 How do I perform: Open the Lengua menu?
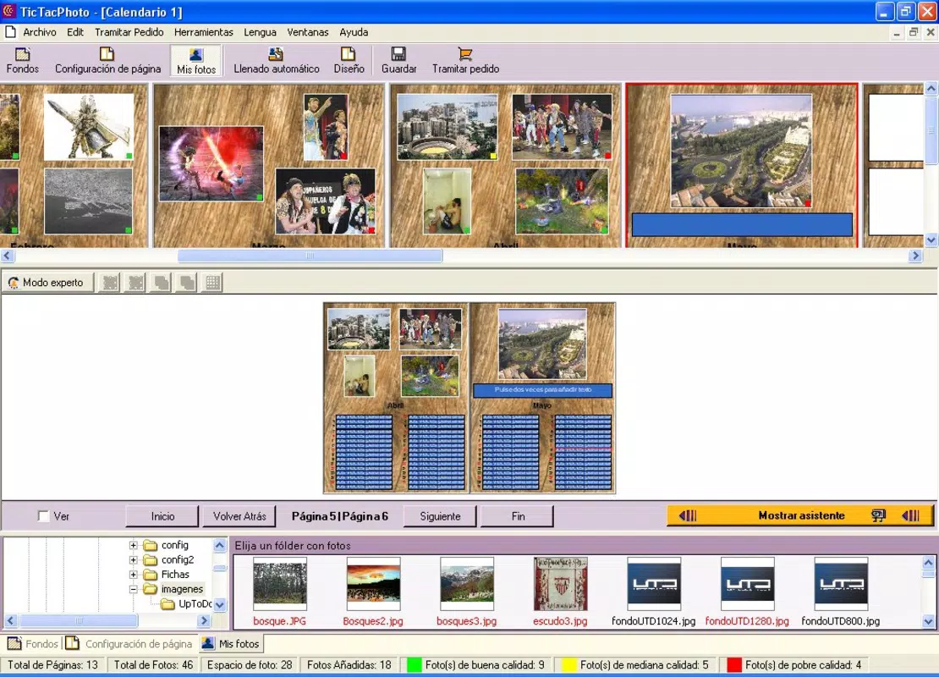coord(260,32)
